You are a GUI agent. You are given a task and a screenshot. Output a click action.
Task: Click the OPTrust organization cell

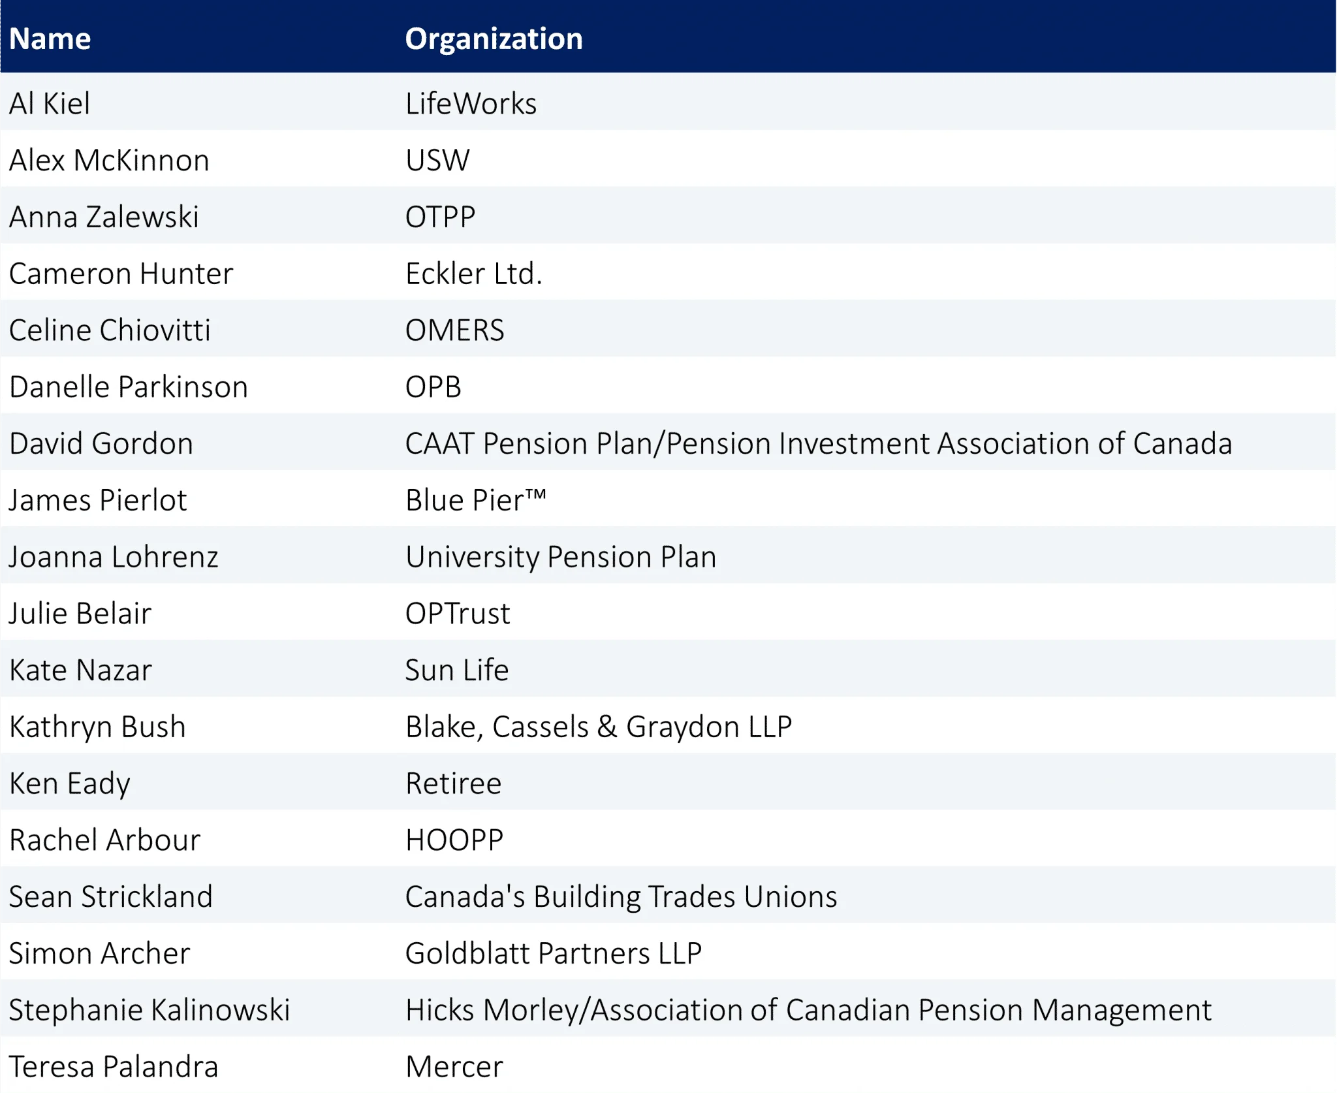[457, 613]
